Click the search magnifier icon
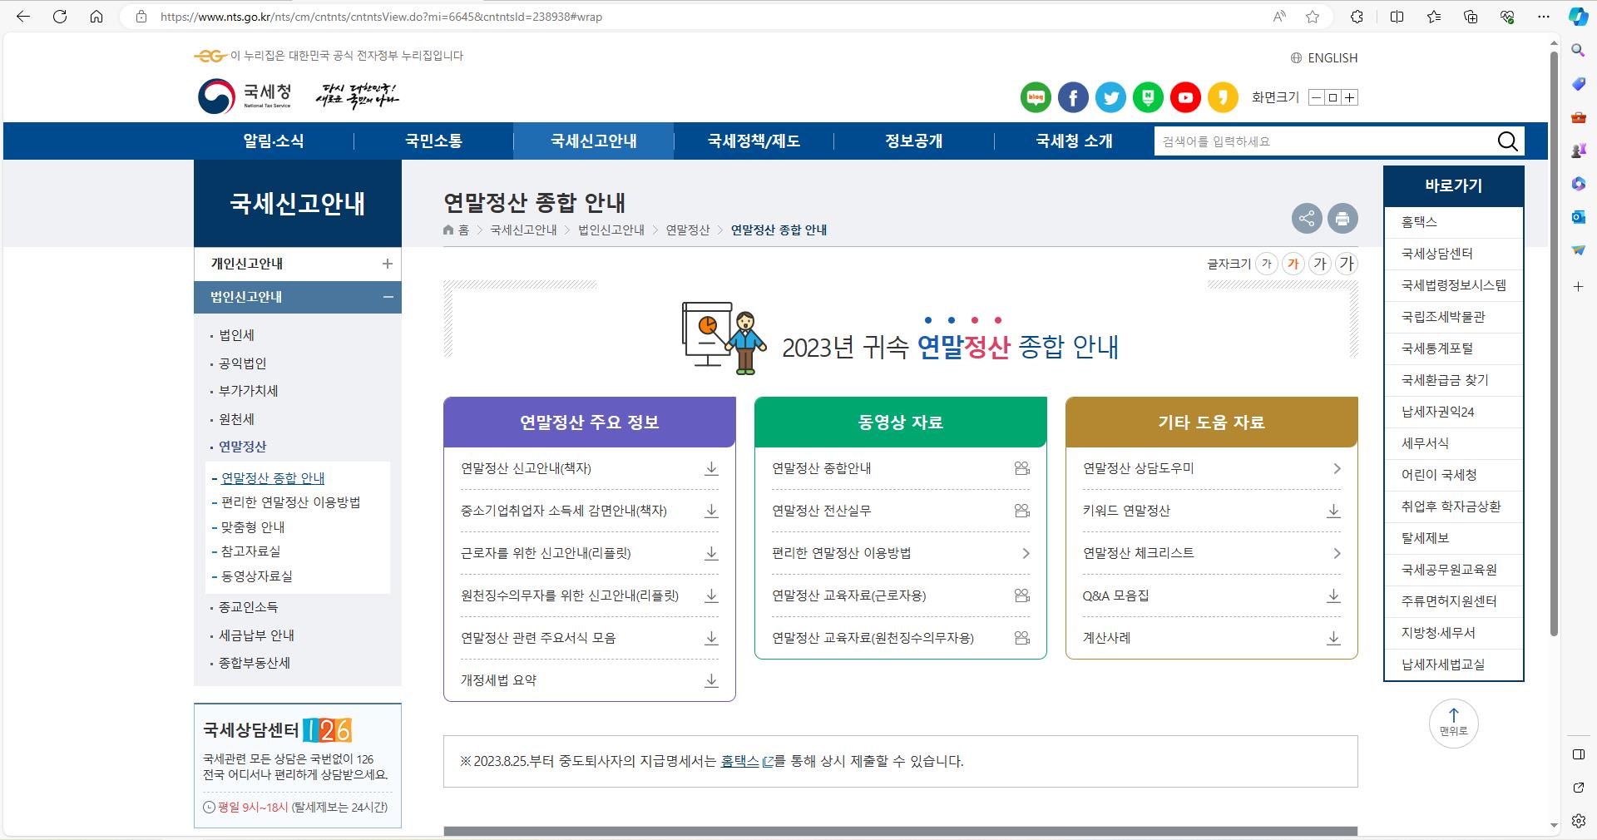The image size is (1597, 840). tap(1507, 141)
